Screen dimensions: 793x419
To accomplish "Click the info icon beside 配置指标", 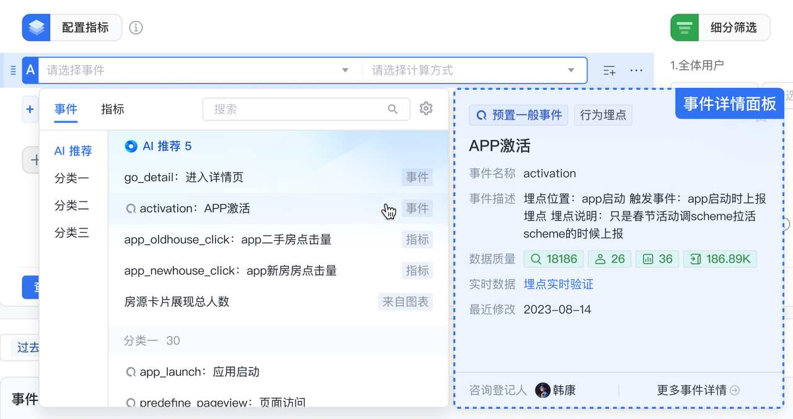I will (136, 27).
